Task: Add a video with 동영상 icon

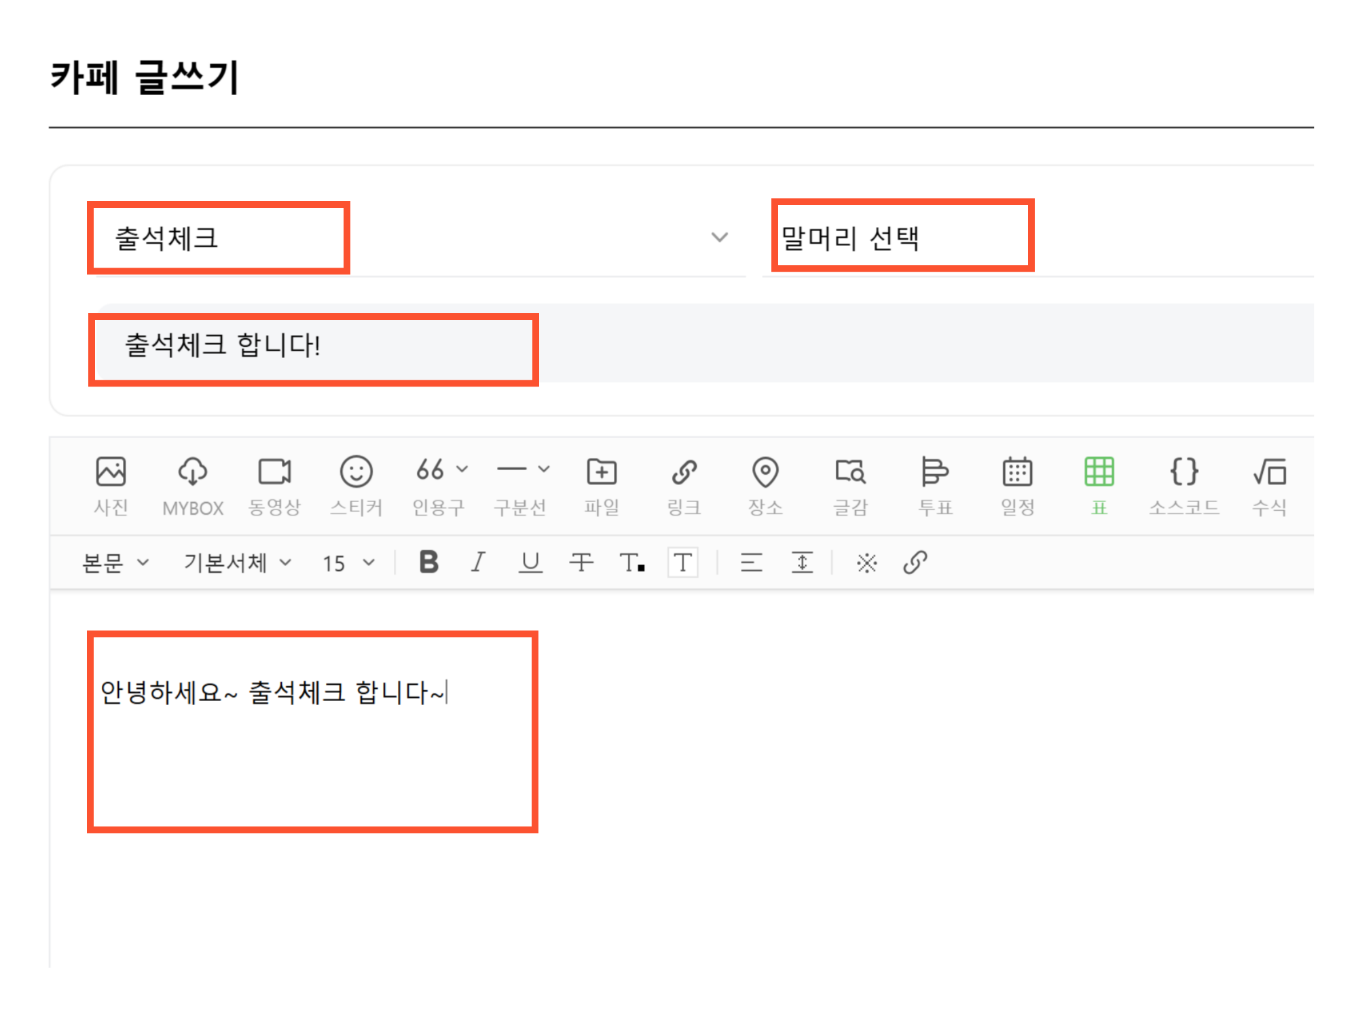Action: [x=274, y=486]
